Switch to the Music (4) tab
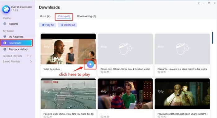The height and width of the screenshot is (118, 217). click(45, 16)
